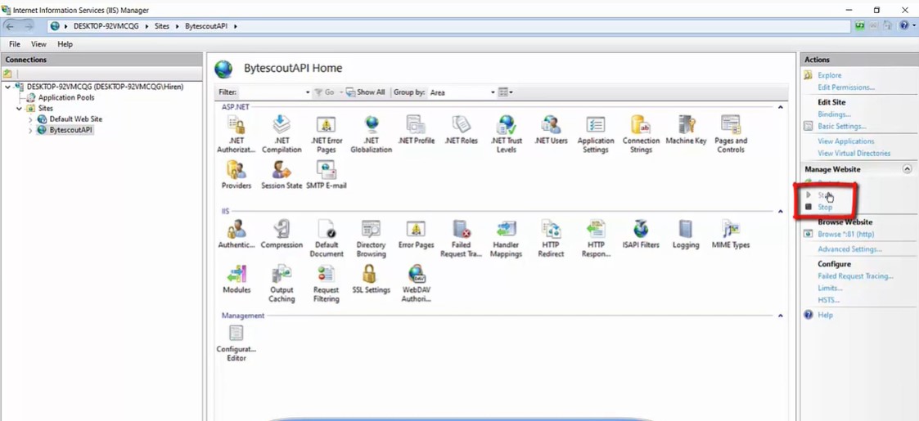Click Show All in filter bar
The image size is (919, 421).
click(365, 92)
